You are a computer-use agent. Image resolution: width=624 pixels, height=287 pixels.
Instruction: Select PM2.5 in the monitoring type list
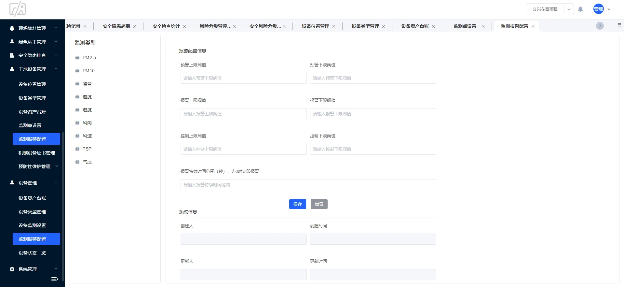(x=89, y=58)
